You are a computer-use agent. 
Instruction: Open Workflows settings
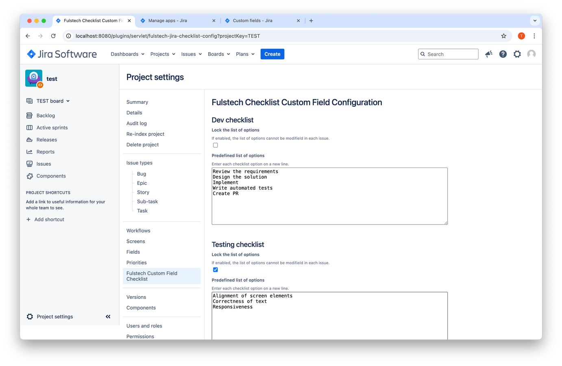[138, 231]
